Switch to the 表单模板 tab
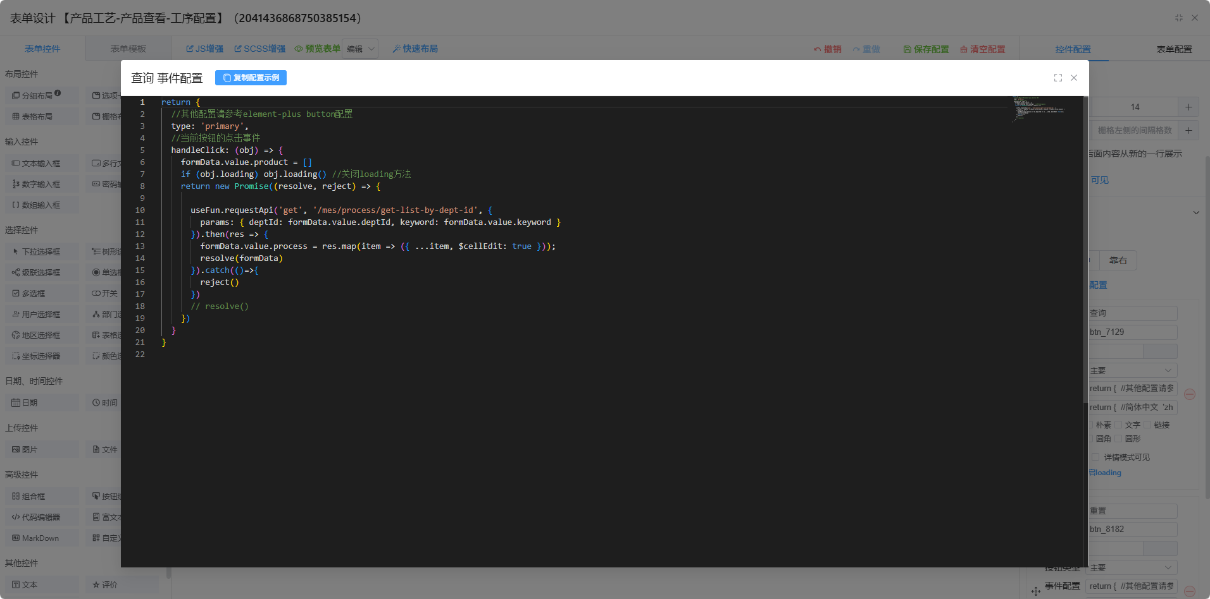This screenshot has width=1210, height=599. [x=128, y=49]
